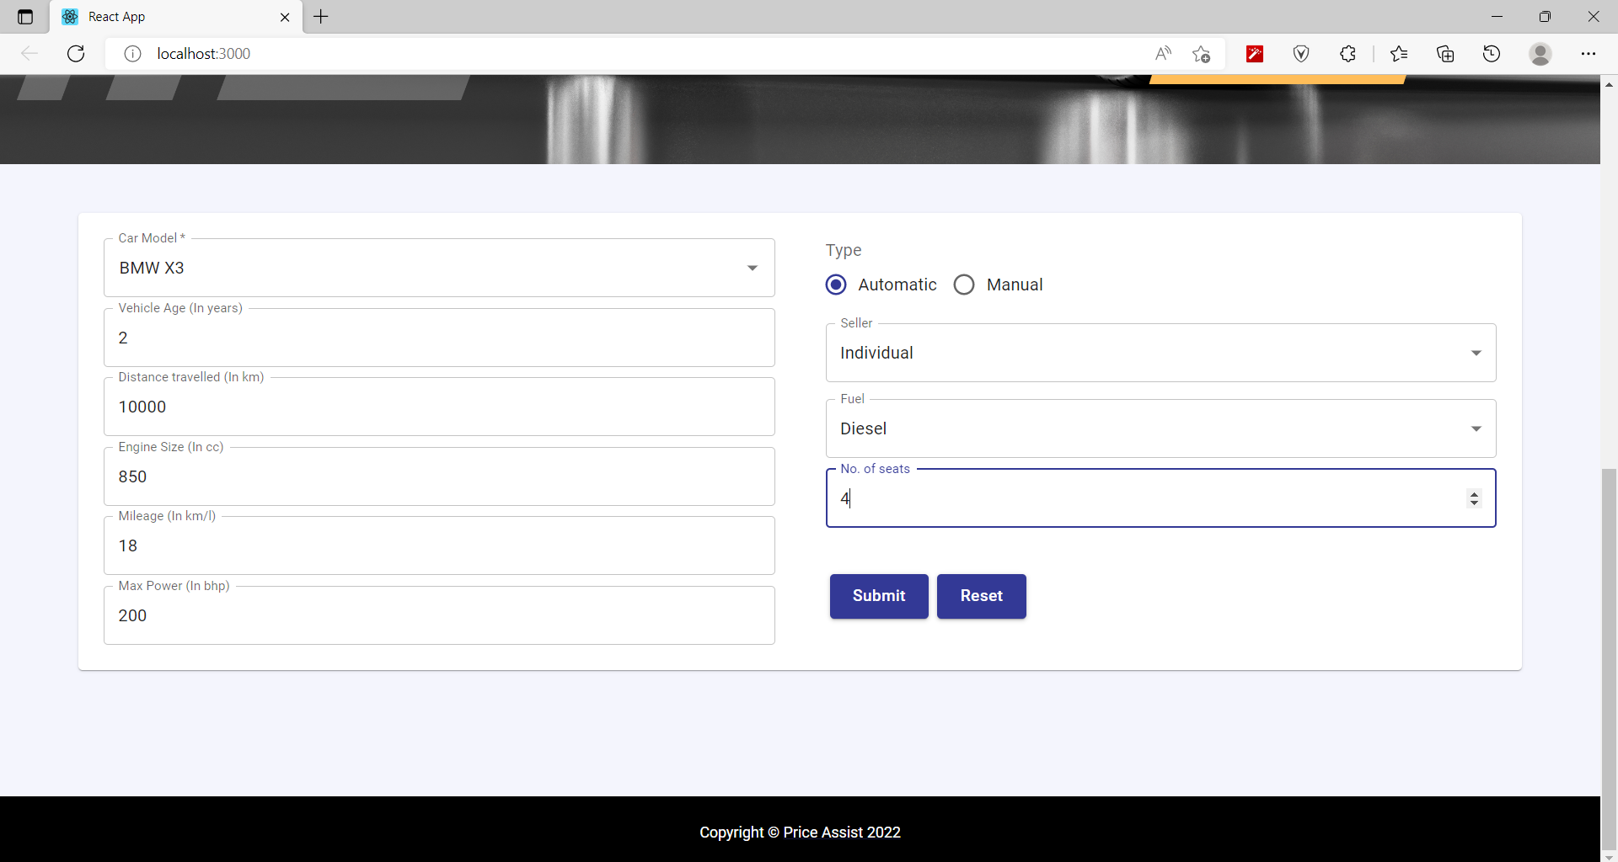
Task: Increment No. of seats with spinner arrow
Action: click(1474, 493)
